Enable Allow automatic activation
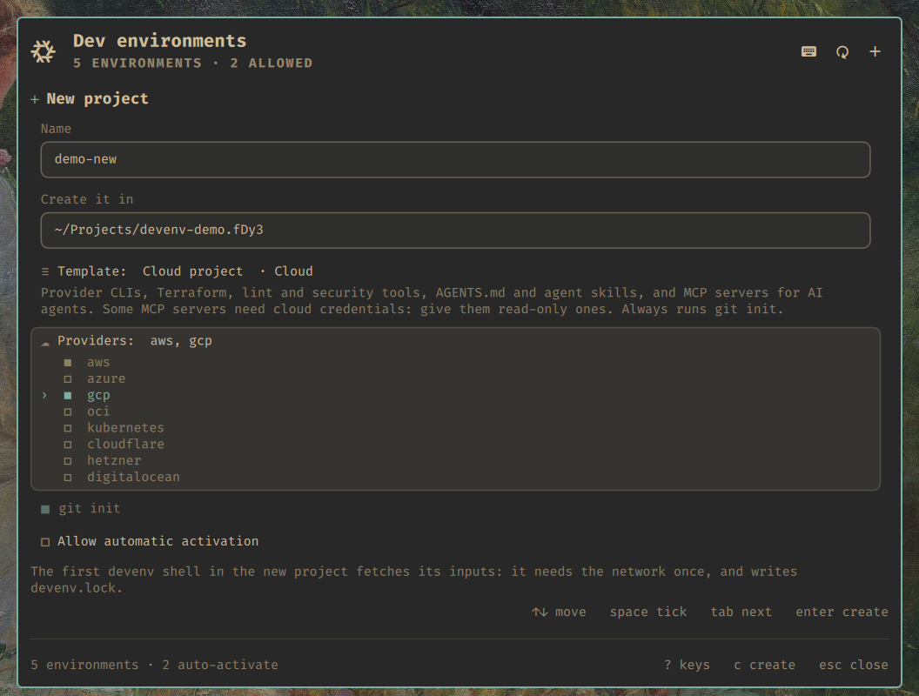The image size is (919, 696). [x=45, y=542]
